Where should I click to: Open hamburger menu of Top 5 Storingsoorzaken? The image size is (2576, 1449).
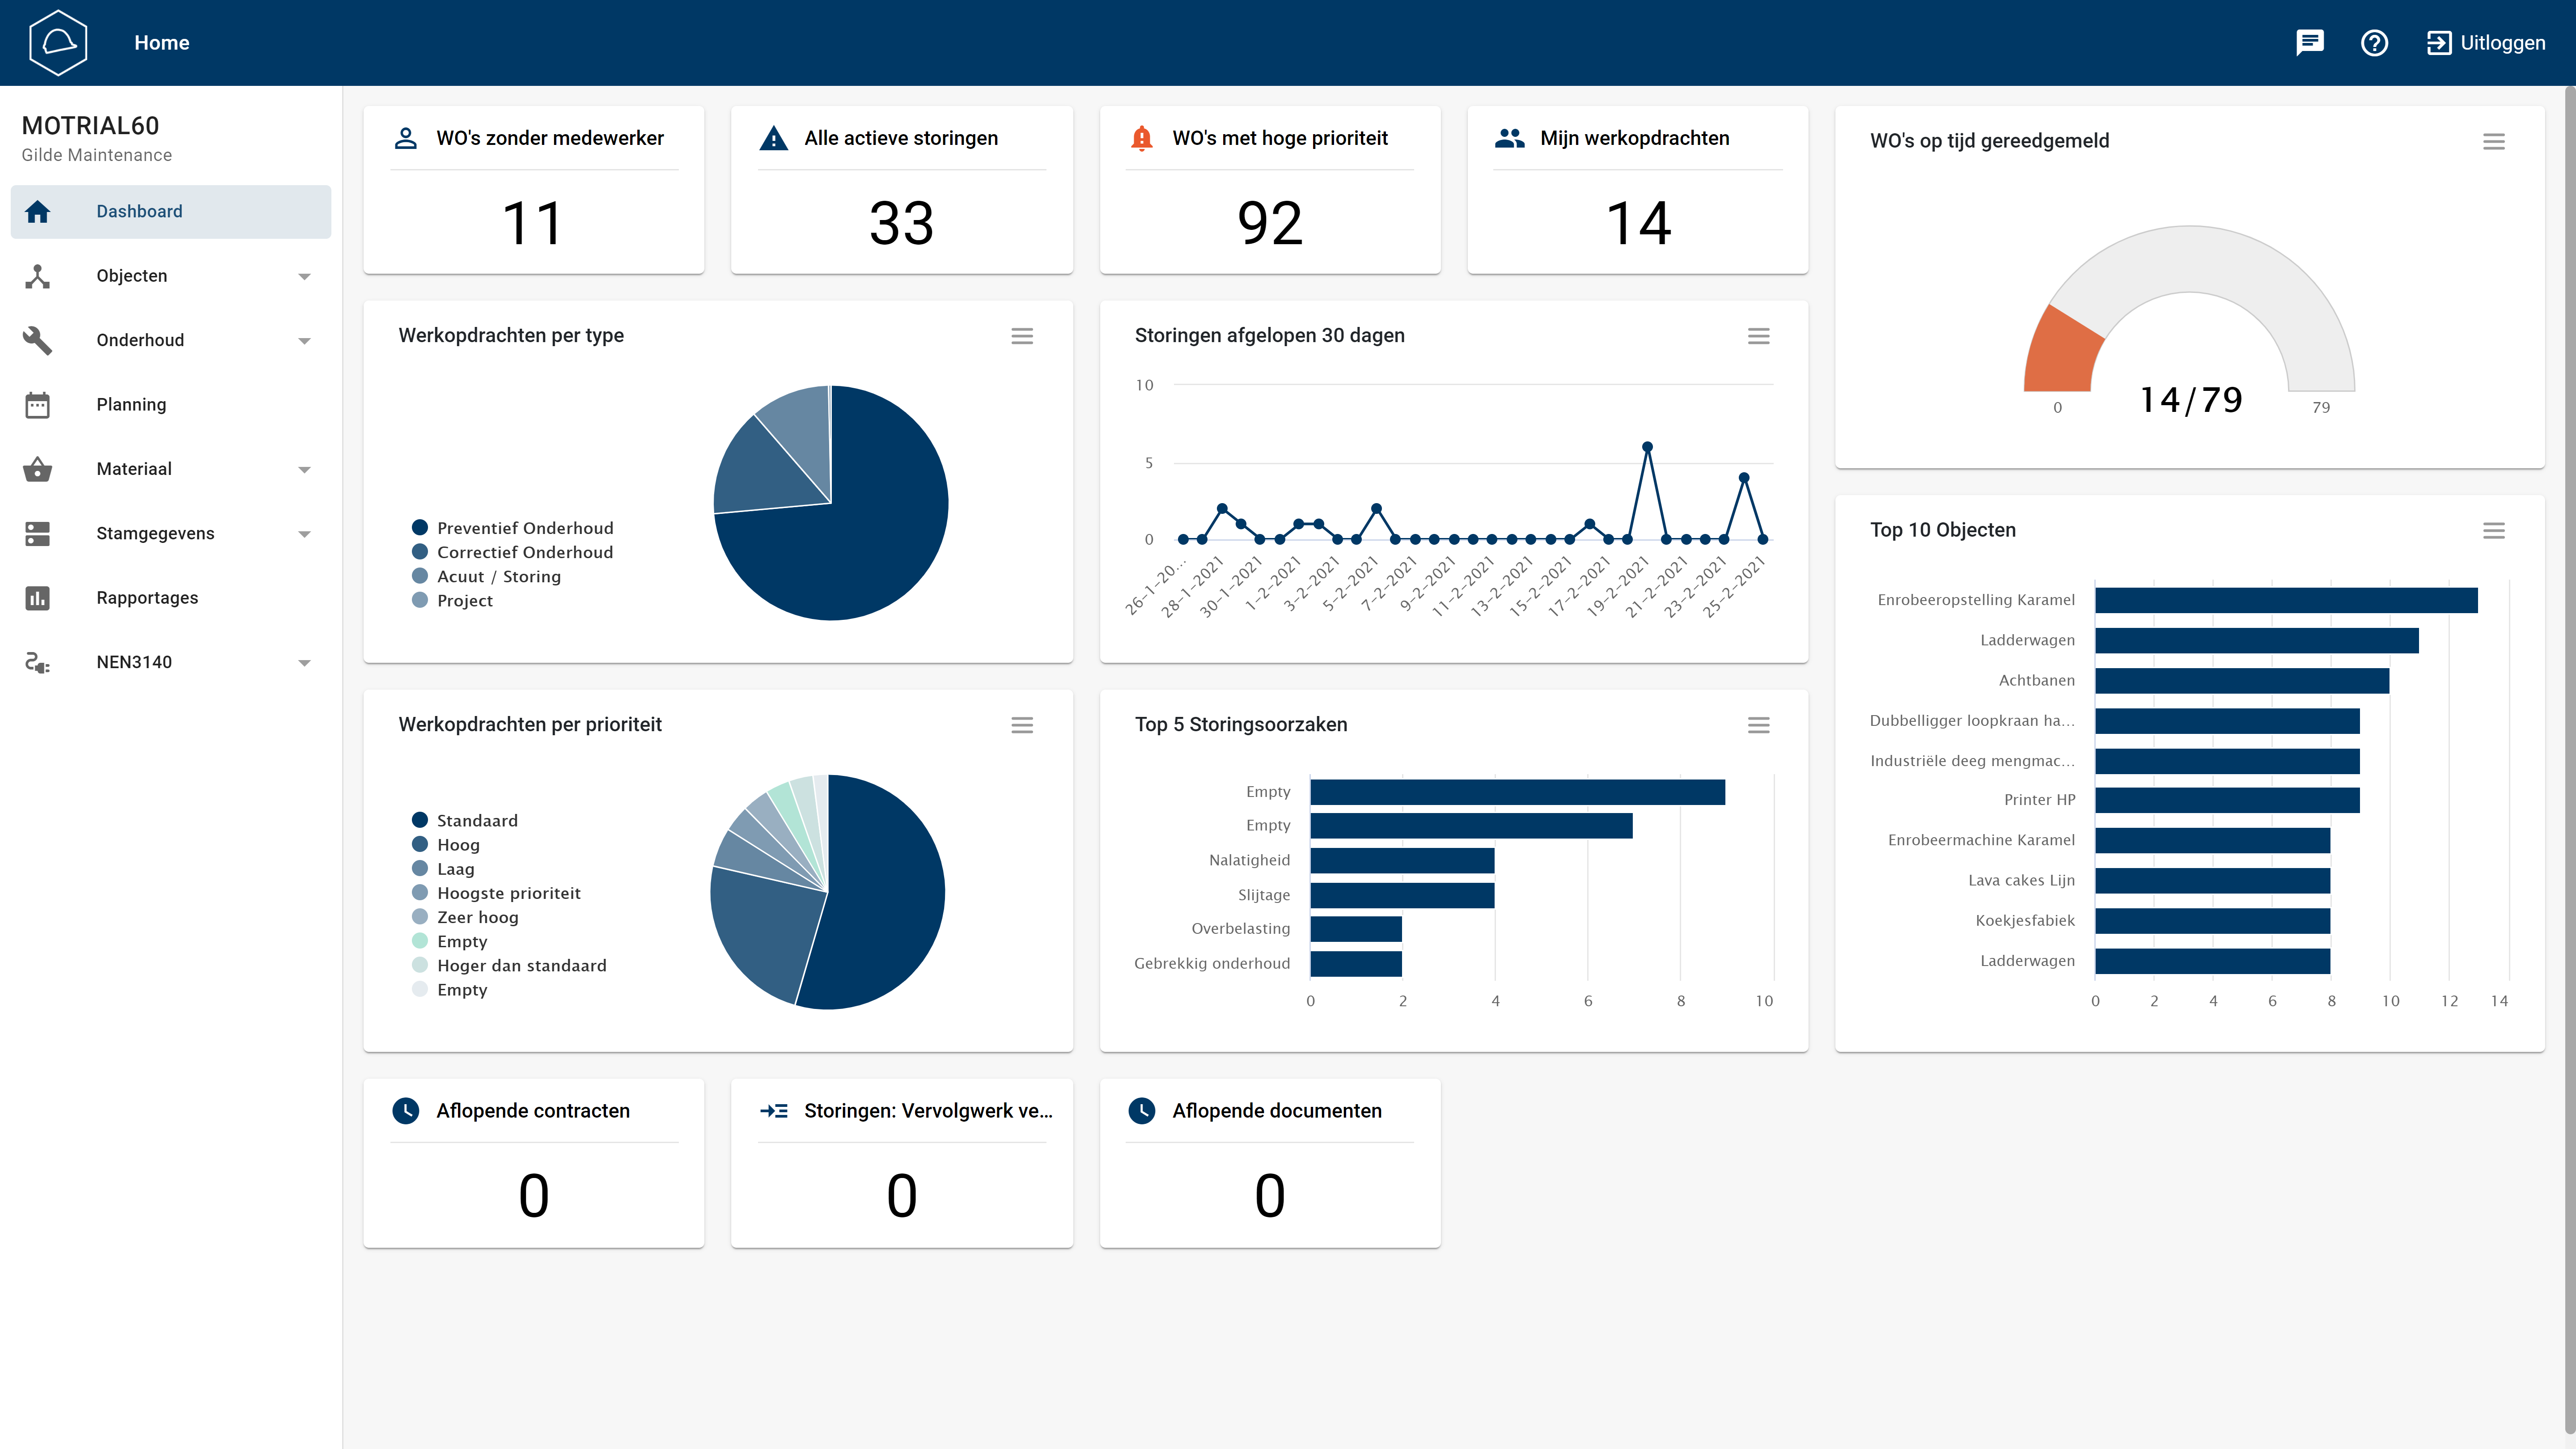[x=1758, y=725]
